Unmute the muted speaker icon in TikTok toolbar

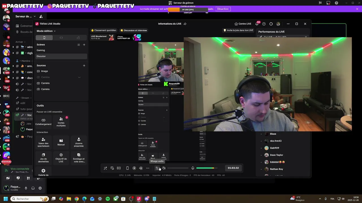164,168
